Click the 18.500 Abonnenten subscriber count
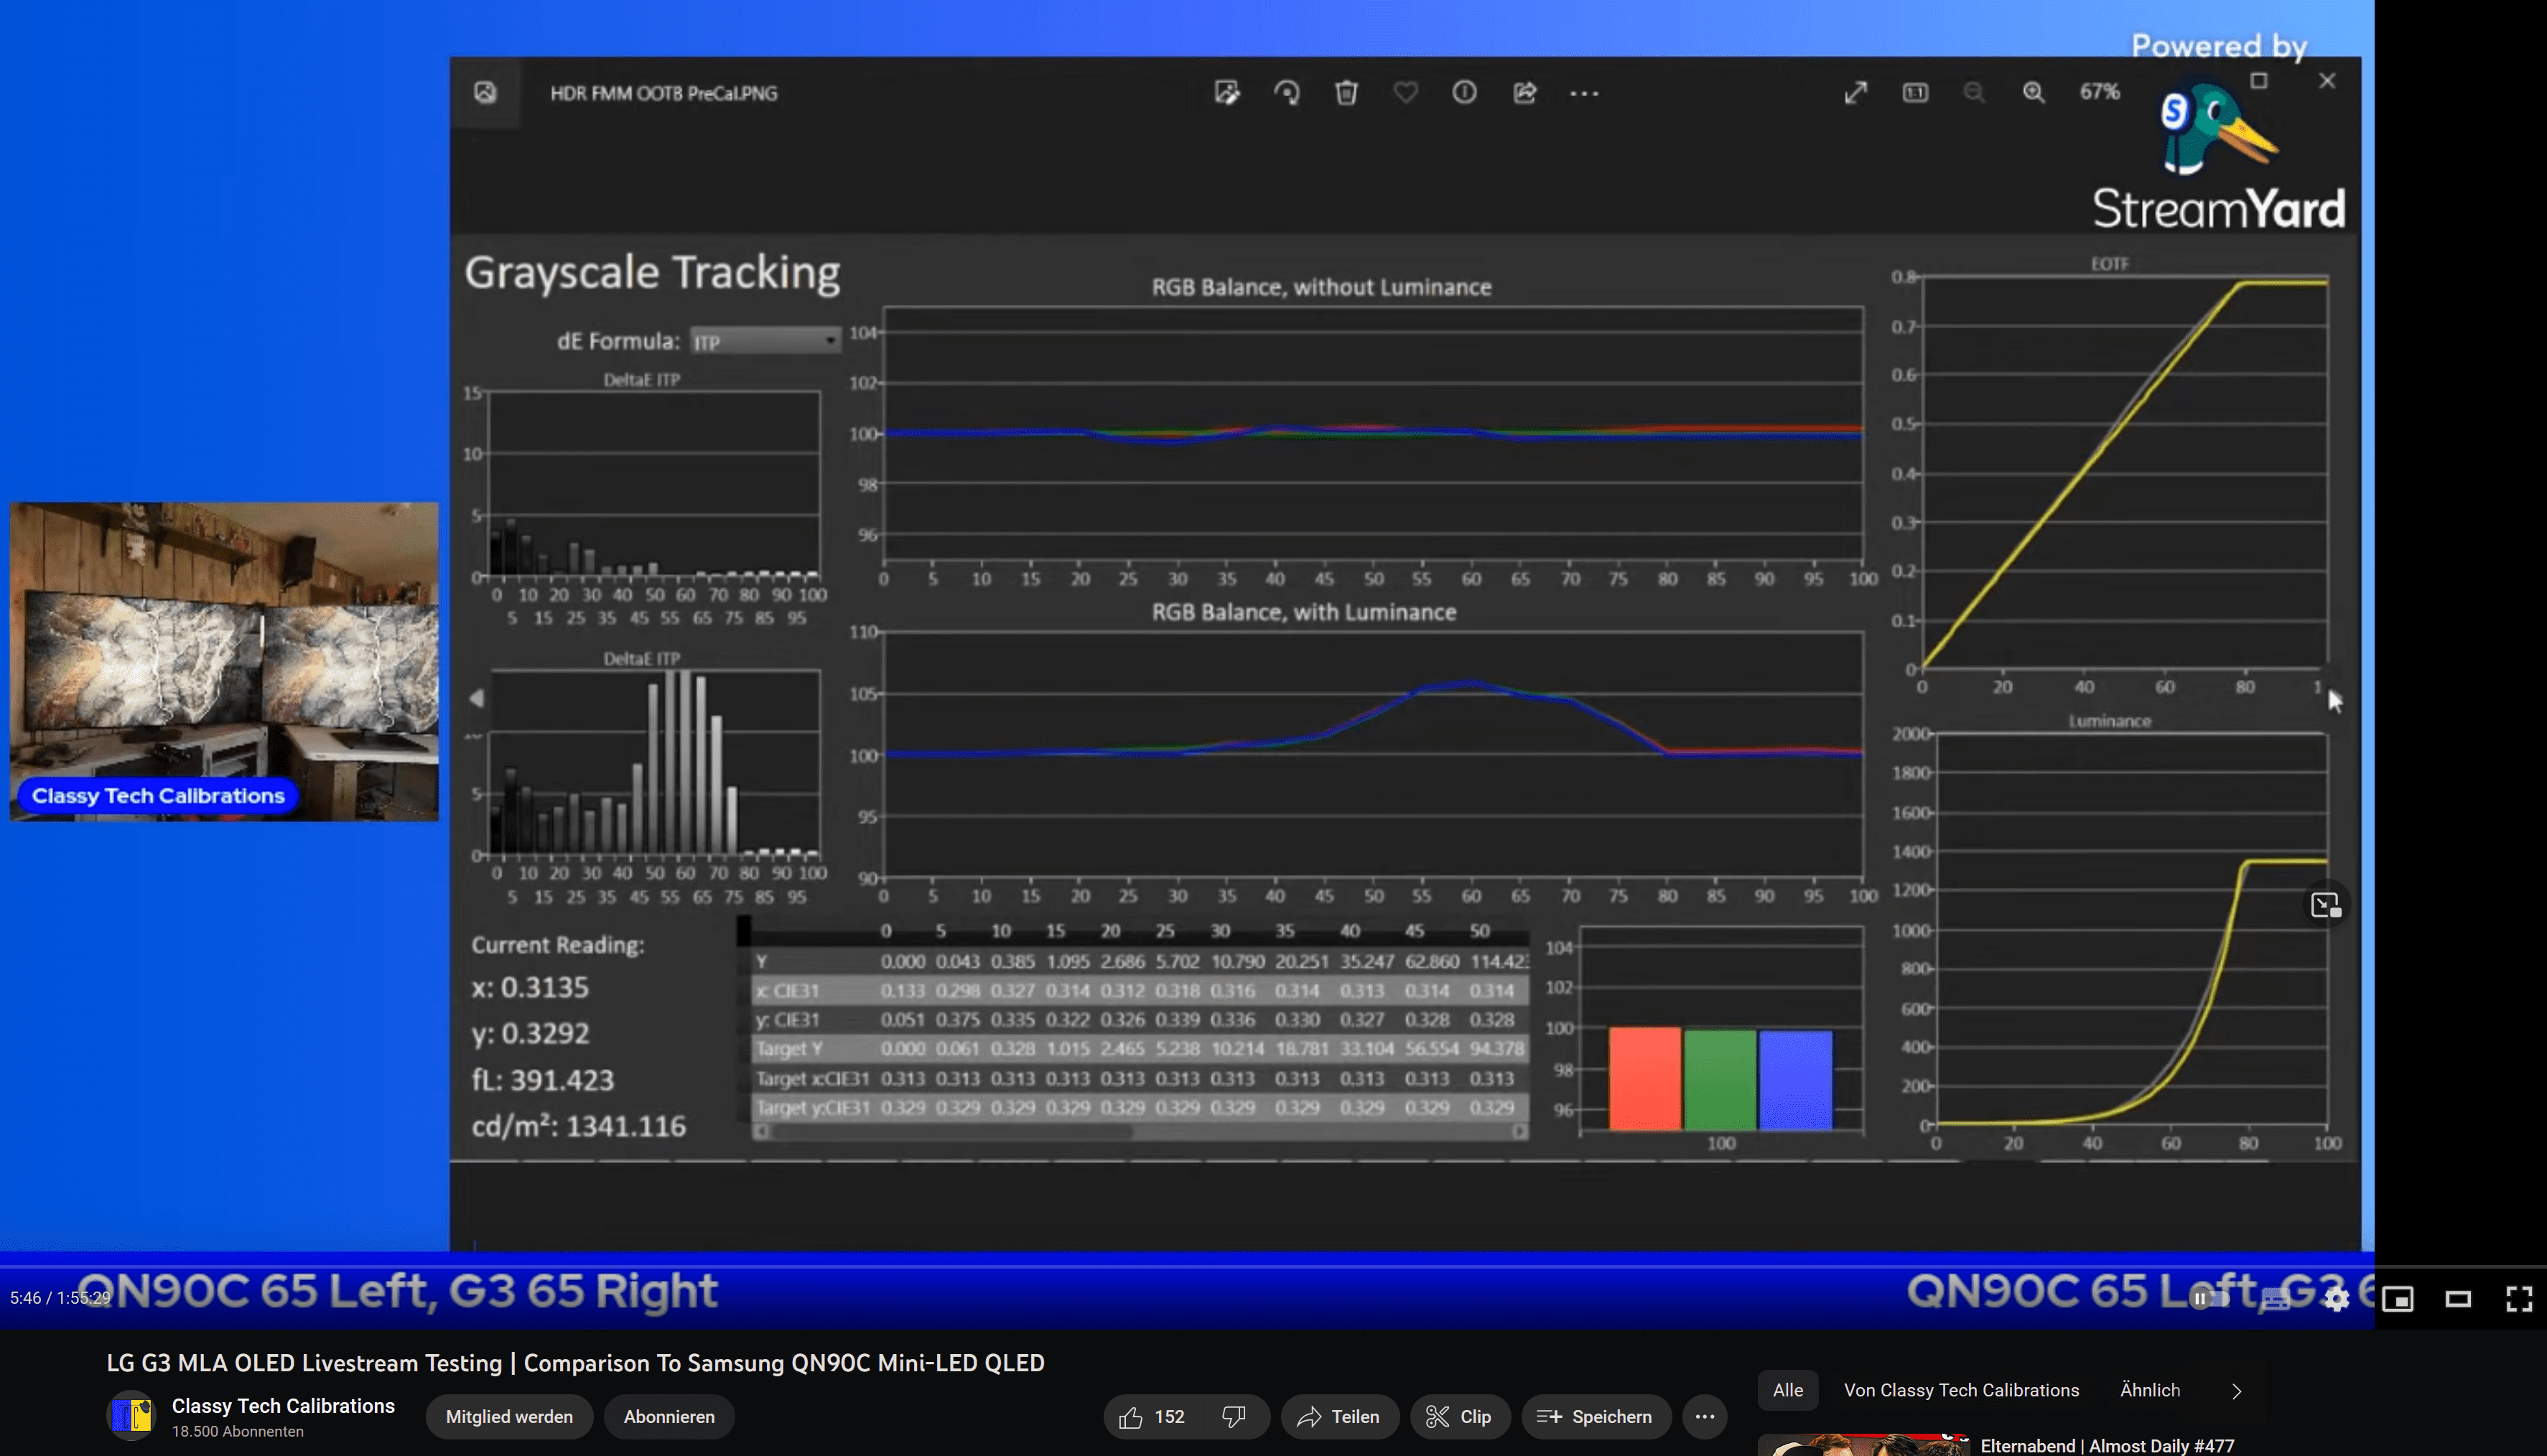Viewport: 2547px width, 1456px height. click(x=238, y=1431)
